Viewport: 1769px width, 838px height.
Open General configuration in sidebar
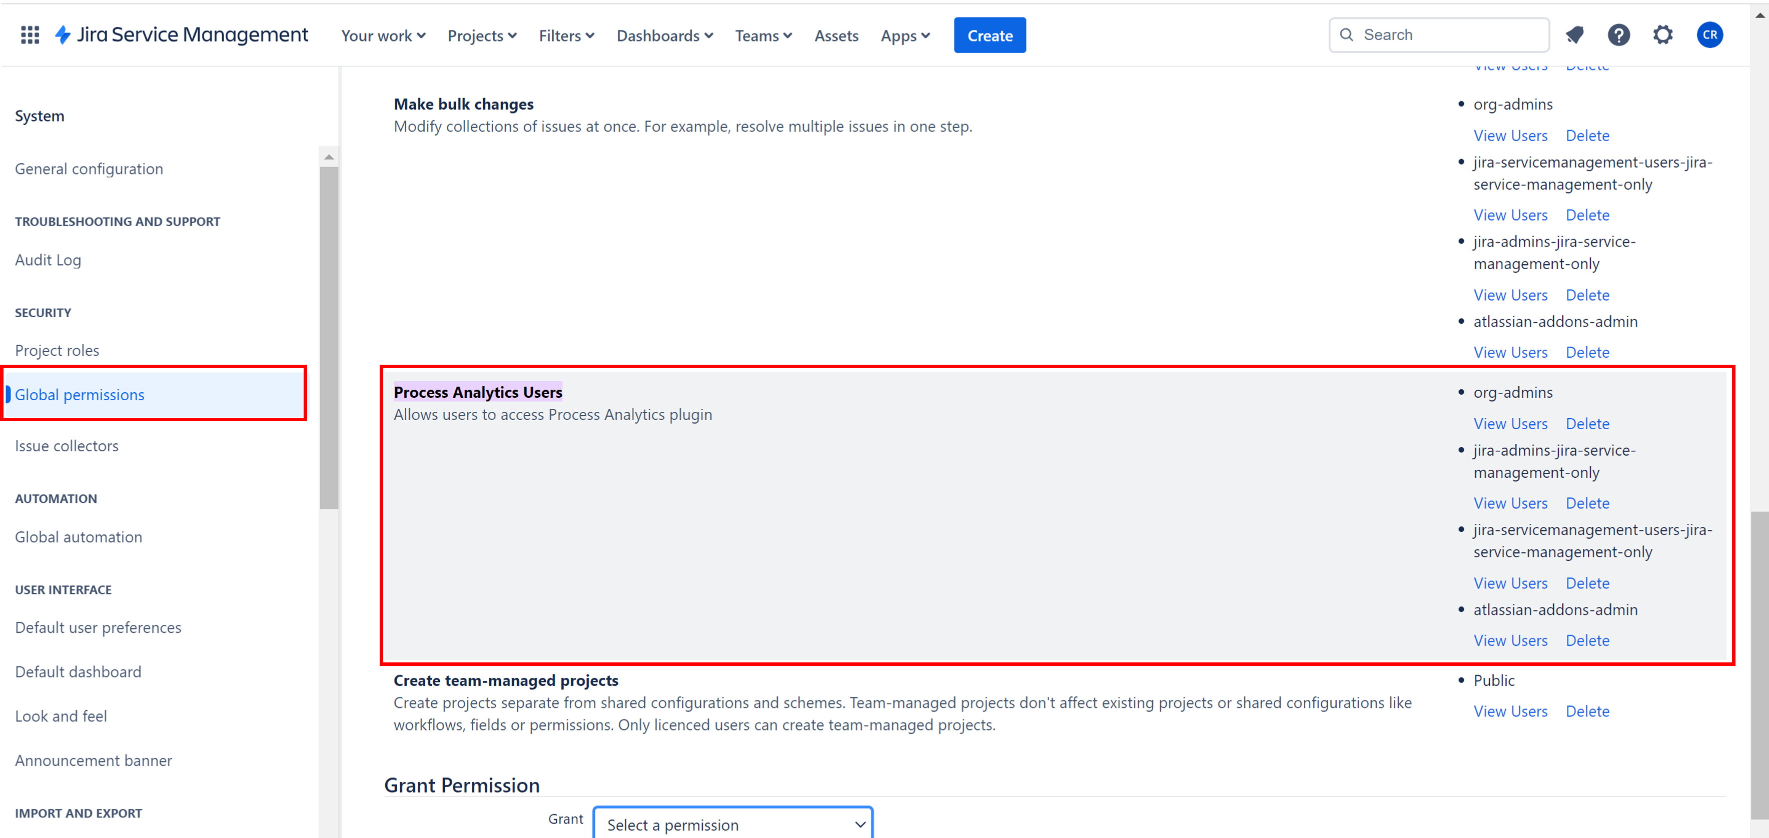89,169
